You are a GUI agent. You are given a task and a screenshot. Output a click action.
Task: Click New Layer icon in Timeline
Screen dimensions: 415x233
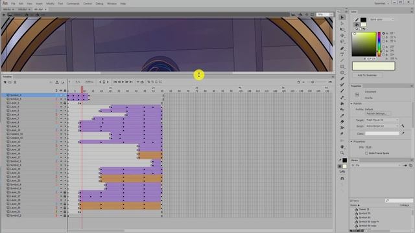click(5, 82)
